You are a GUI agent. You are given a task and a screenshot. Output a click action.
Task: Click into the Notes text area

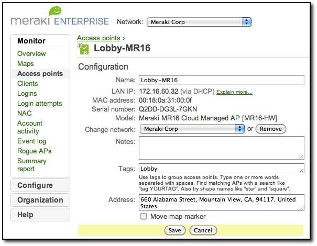click(221, 148)
